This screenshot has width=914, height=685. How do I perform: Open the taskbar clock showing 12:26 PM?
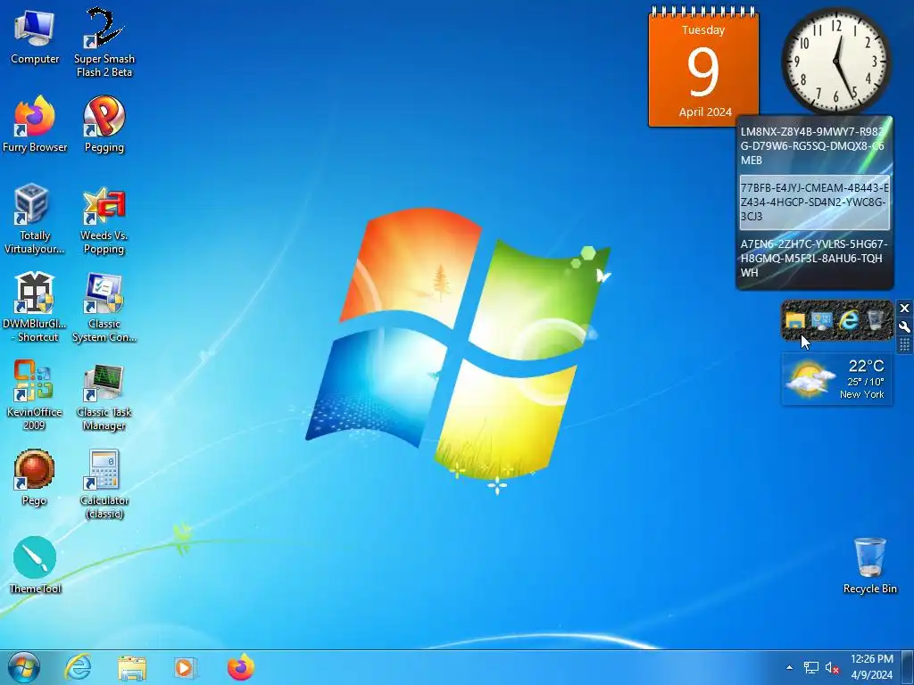[x=871, y=667]
